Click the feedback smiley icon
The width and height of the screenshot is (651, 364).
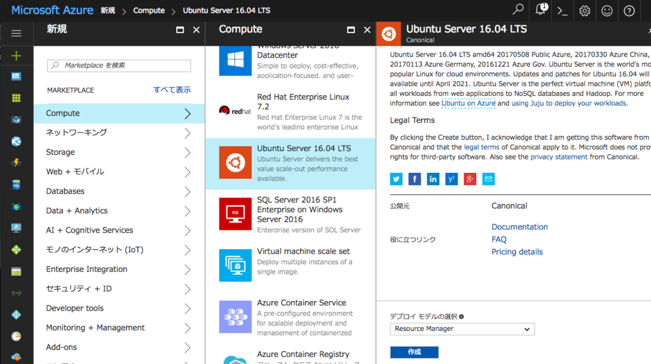(x=607, y=11)
